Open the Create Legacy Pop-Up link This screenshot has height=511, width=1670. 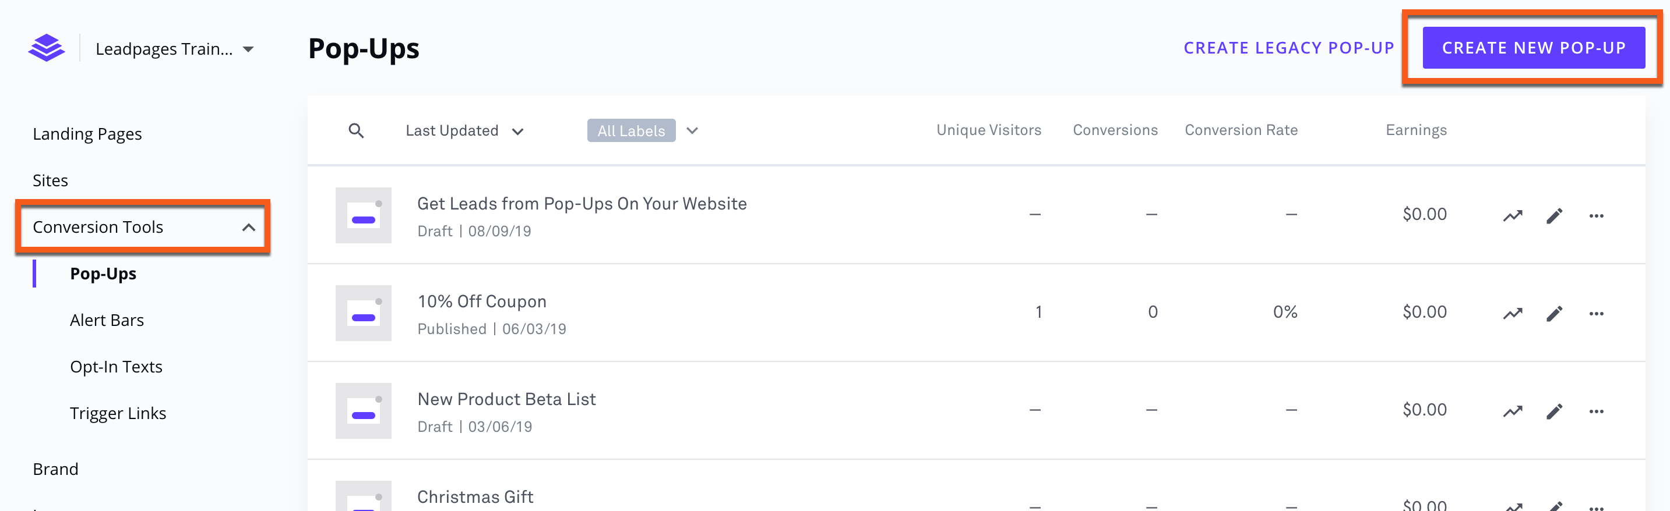[1289, 47]
